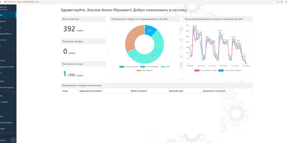Open the журнал item in sidebar
Viewport: 287px width, 143px height.
(6, 123)
